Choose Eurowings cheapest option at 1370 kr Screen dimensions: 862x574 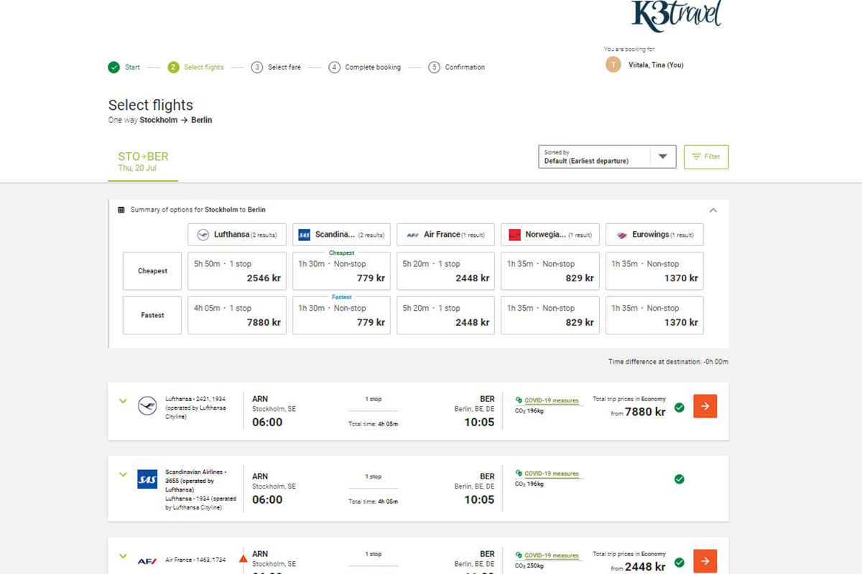[x=654, y=271]
